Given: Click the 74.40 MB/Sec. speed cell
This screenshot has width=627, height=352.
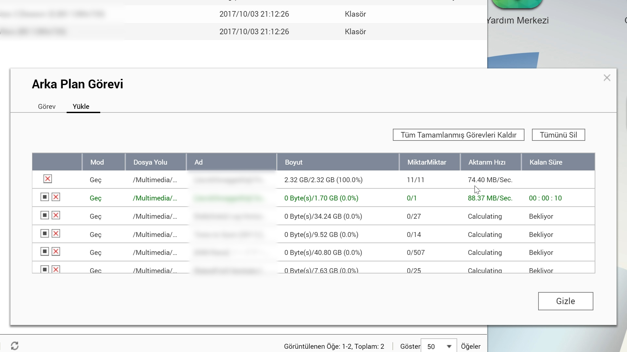Looking at the screenshot, I should (490, 180).
